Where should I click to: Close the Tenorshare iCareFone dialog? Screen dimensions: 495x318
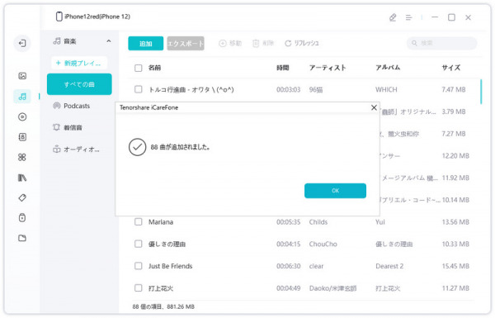[374, 107]
